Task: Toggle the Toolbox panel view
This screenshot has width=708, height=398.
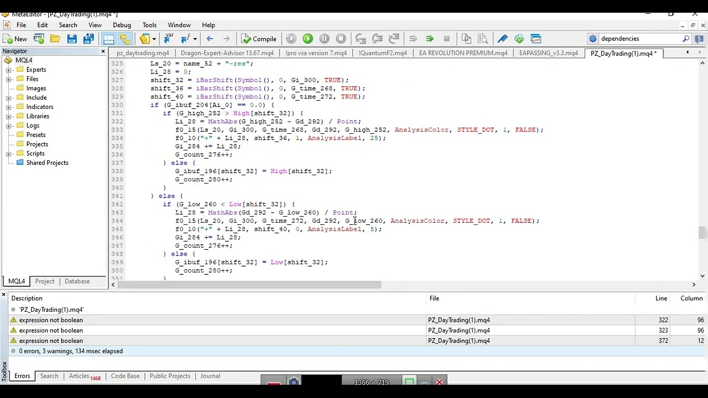Action: point(108,39)
